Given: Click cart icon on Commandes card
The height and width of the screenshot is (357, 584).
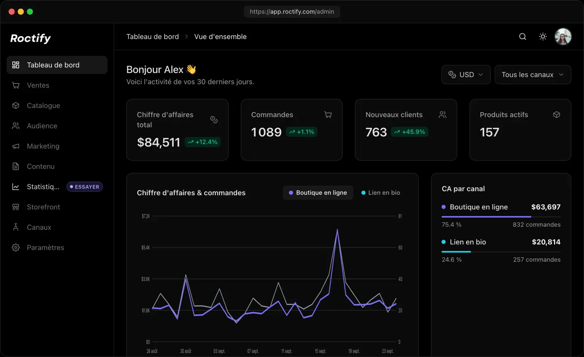Looking at the screenshot, I should coord(328,115).
